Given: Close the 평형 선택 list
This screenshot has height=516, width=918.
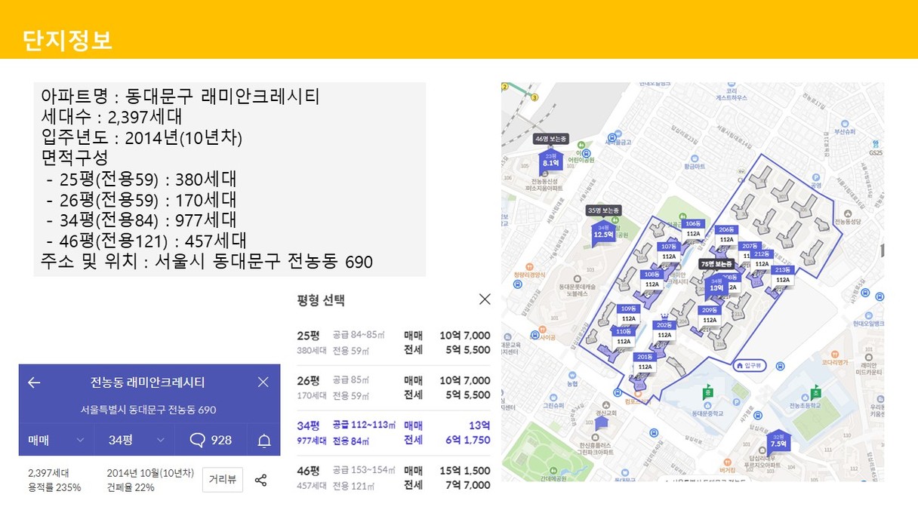Looking at the screenshot, I should 485,299.
